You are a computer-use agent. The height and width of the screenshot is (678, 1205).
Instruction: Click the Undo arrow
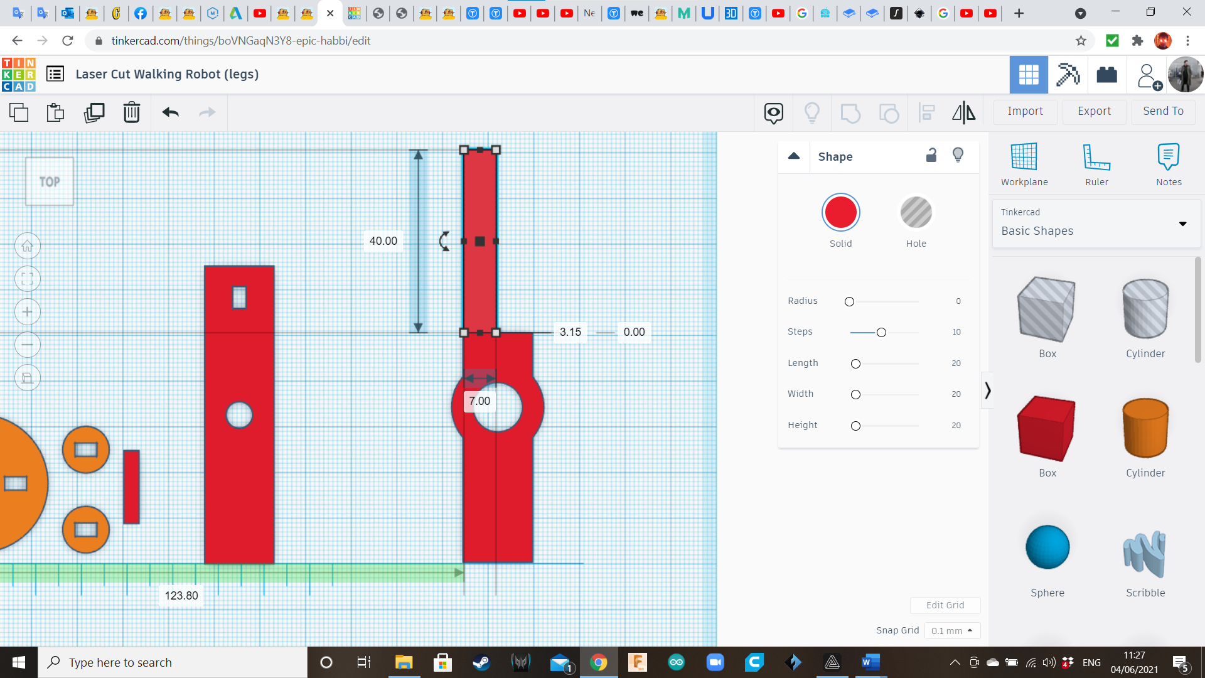pos(170,112)
